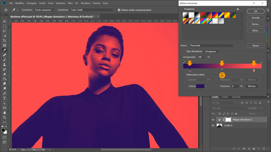Click the dark purple Colore swatch
This screenshot has height=152, width=271.
click(200, 86)
